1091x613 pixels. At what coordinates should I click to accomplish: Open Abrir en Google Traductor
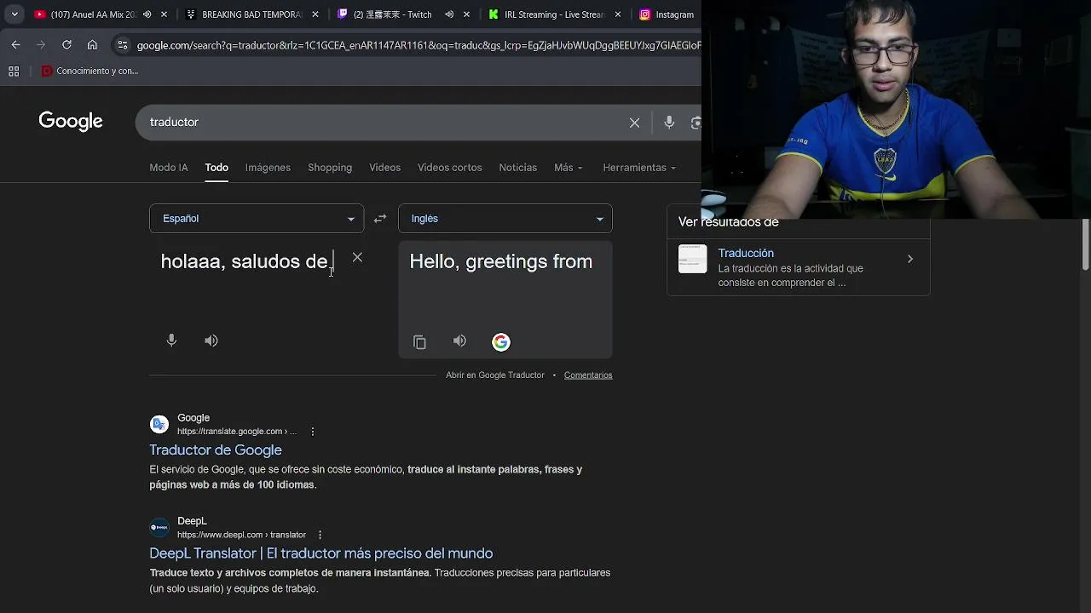(494, 375)
